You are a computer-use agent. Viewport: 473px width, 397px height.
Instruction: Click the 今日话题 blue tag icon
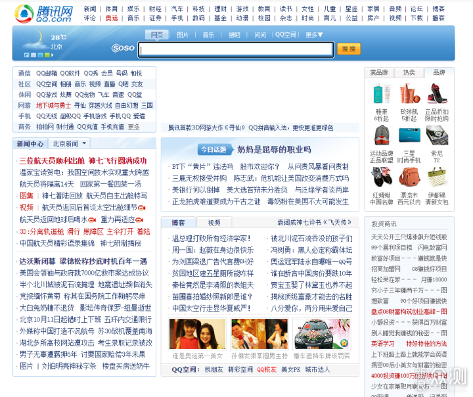215,149
